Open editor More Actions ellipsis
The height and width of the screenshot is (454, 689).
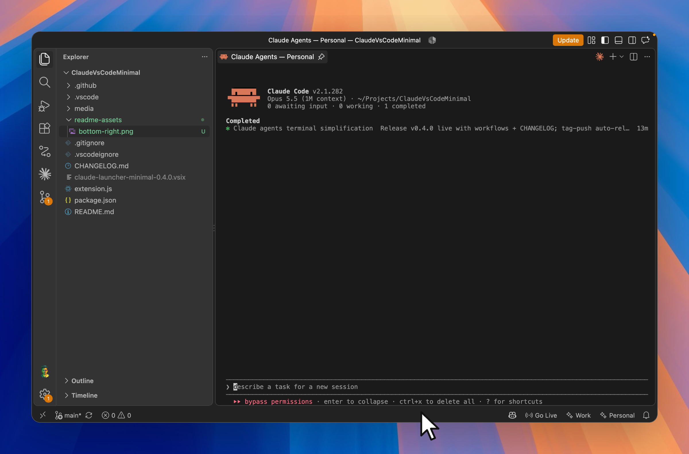click(x=647, y=57)
